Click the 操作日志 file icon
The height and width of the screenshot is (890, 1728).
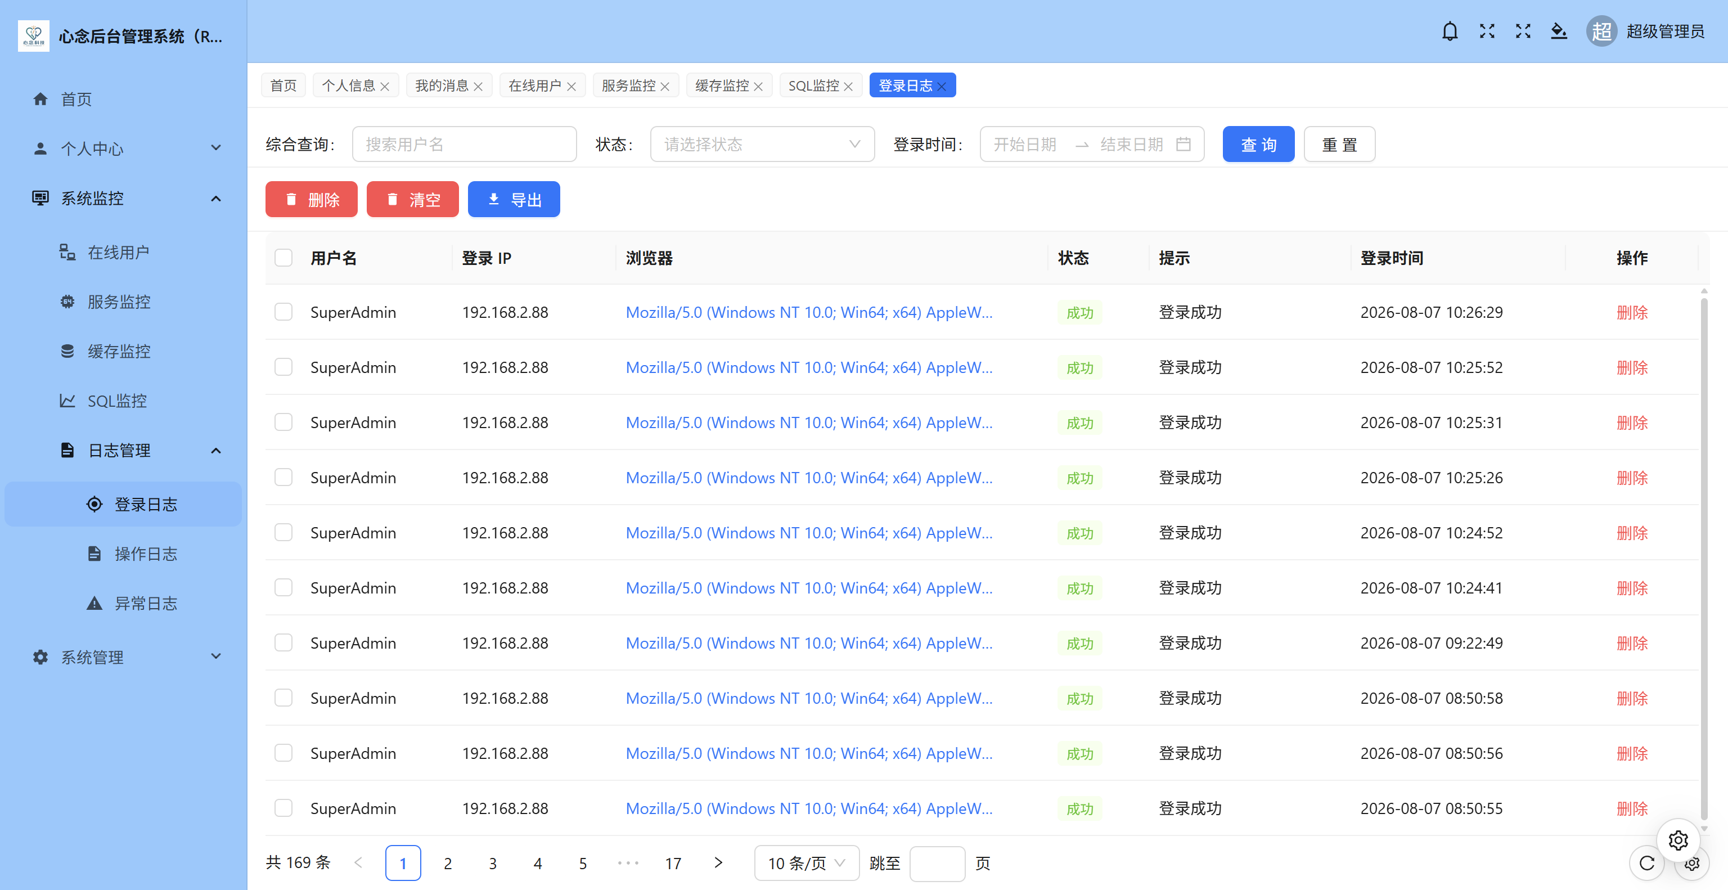(94, 554)
